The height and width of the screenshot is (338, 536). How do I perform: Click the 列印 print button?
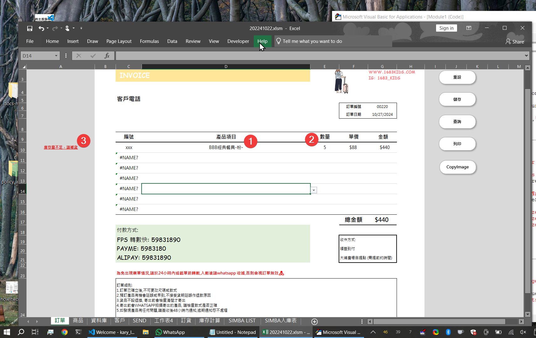click(457, 144)
